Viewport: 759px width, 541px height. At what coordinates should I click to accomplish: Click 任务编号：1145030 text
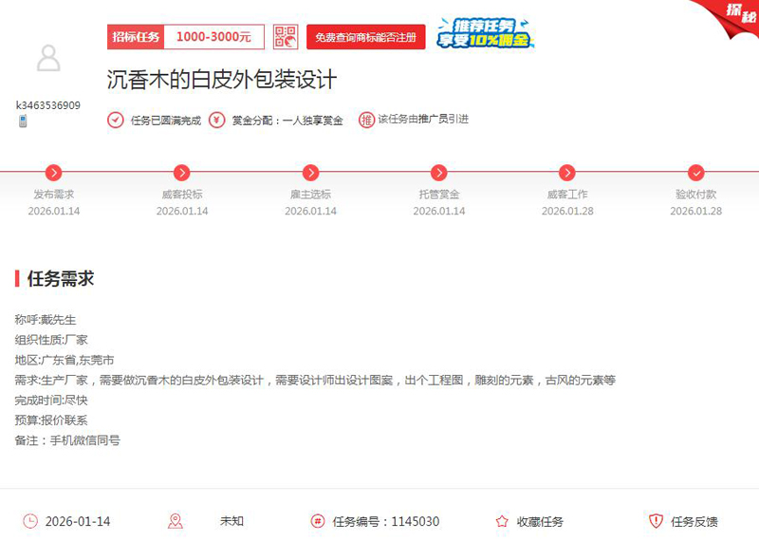(386, 522)
